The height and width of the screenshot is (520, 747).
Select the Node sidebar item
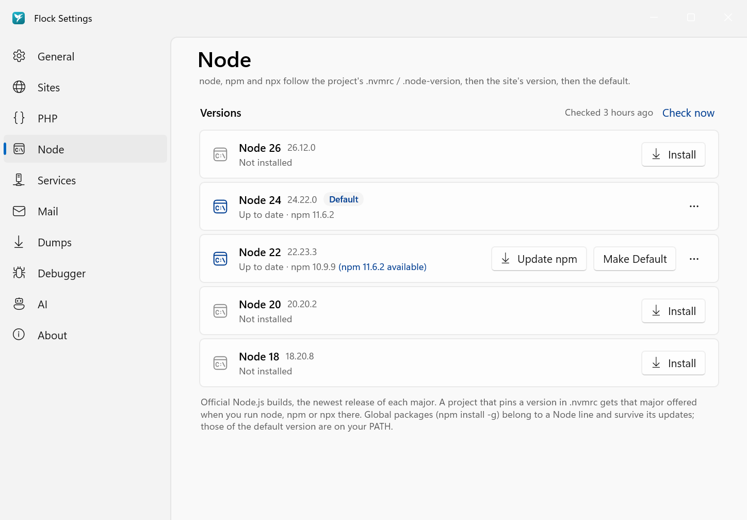click(x=86, y=149)
